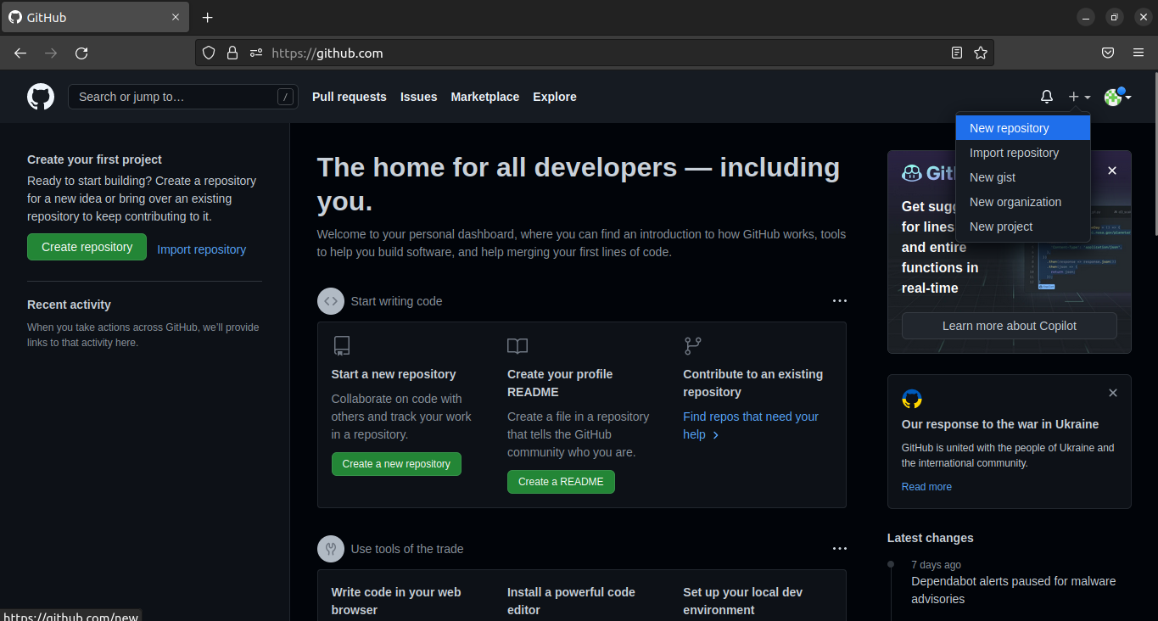Open the Read more link
Screen dimensions: 1158x621
tap(926, 487)
